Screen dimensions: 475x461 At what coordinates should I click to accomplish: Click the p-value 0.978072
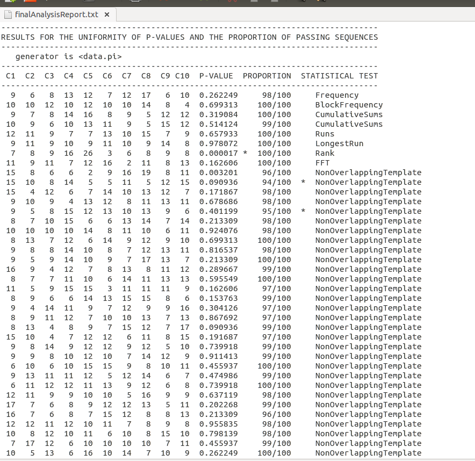click(218, 143)
